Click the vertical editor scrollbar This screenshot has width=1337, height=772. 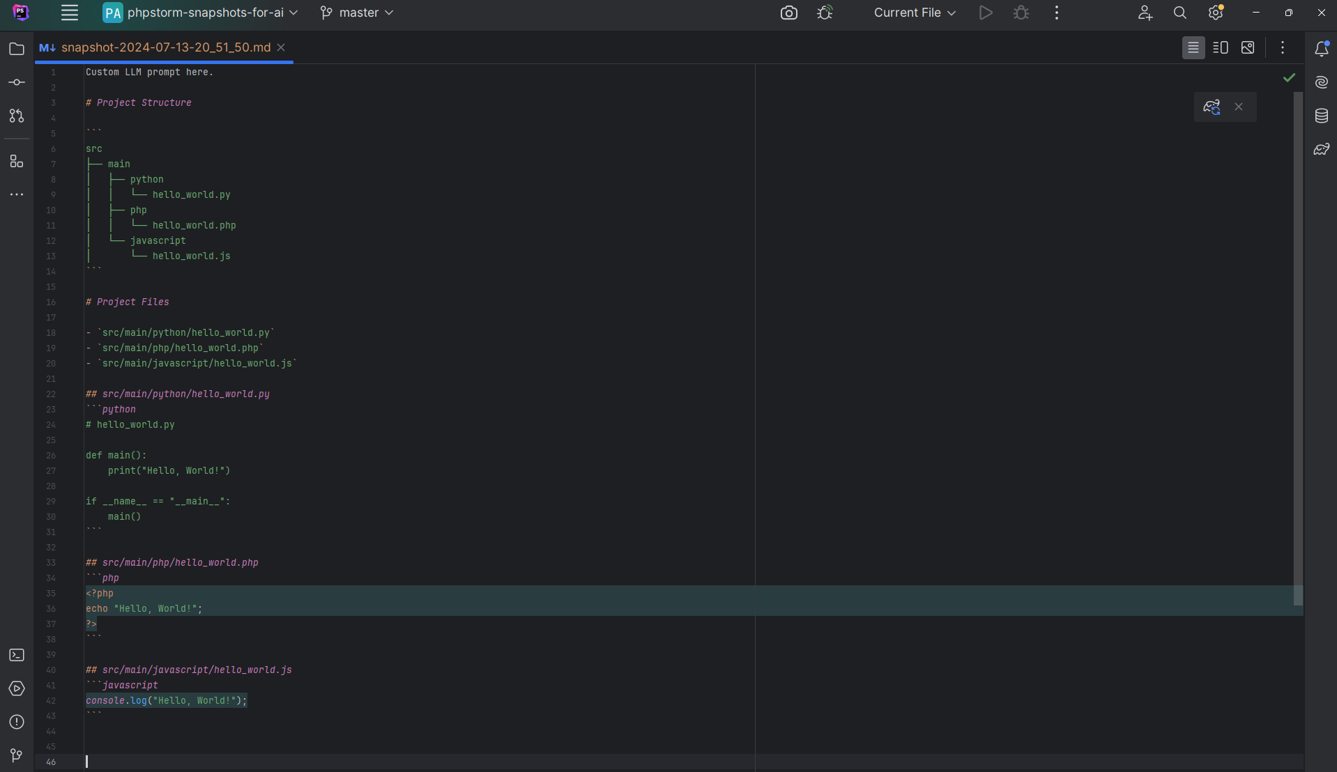tap(1298, 348)
